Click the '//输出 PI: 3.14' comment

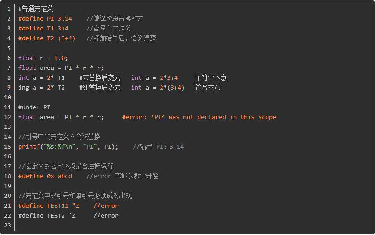pyautogui.click(x=158, y=146)
